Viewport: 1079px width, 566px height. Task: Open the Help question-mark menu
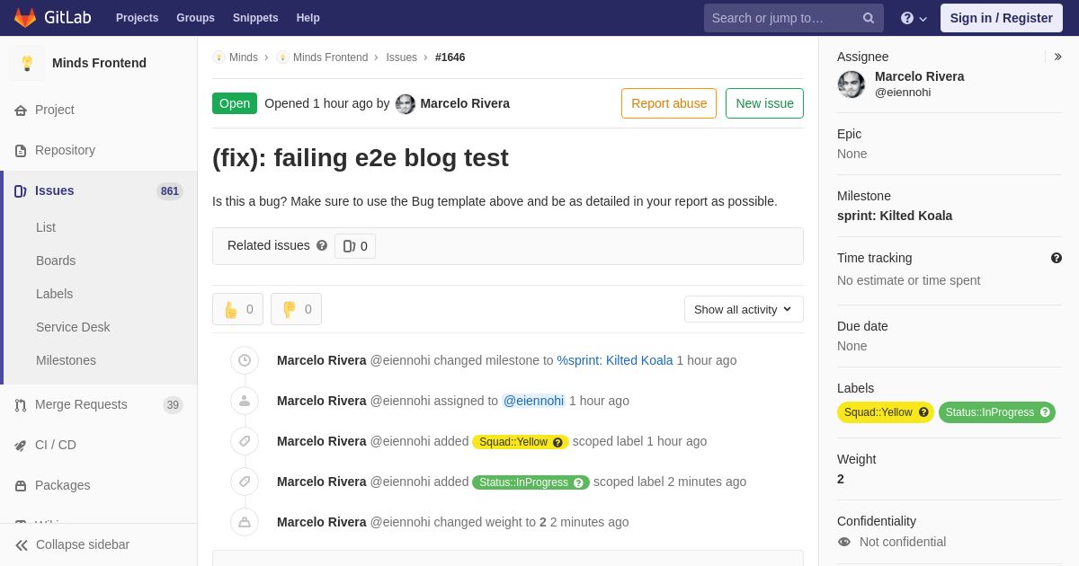914,18
